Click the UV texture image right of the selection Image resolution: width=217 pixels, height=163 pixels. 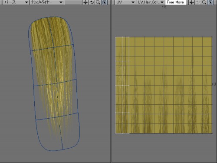click(171, 85)
